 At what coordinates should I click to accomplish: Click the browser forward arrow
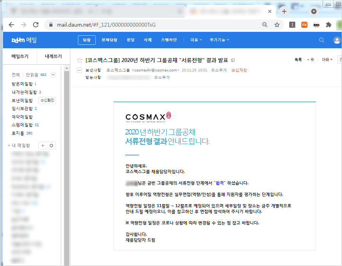(24, 25)
